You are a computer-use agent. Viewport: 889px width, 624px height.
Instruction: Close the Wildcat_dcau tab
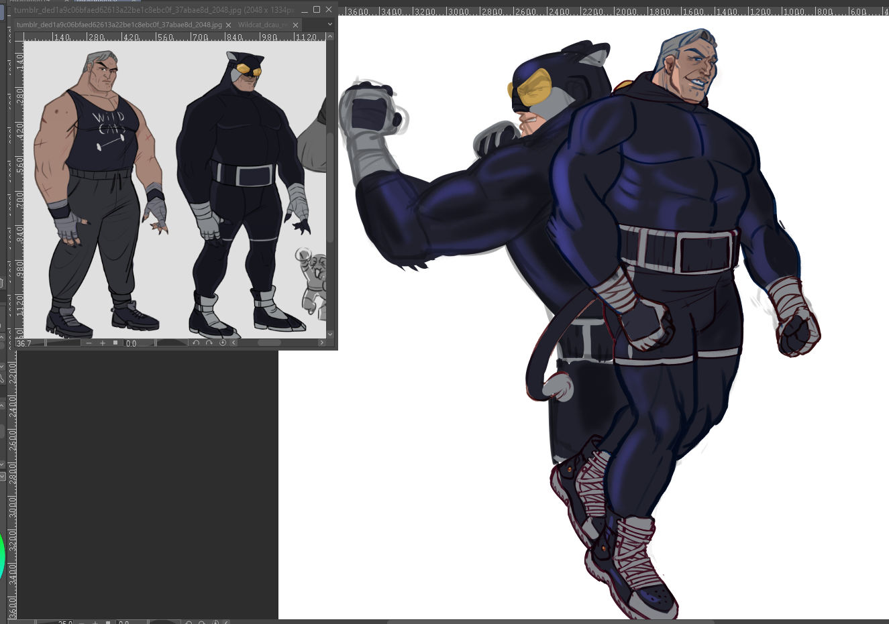click(295, 25)
